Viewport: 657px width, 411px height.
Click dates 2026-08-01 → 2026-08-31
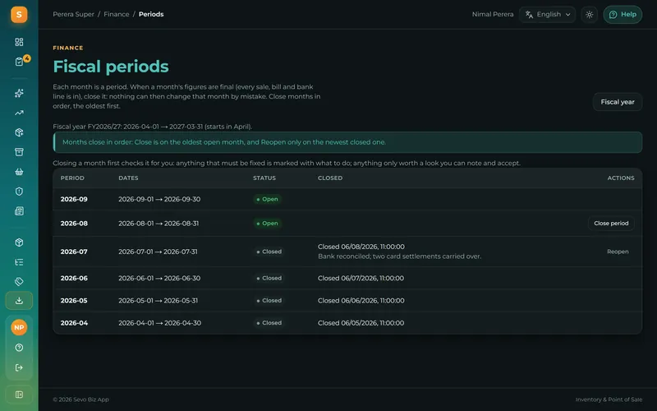(159, 224)
